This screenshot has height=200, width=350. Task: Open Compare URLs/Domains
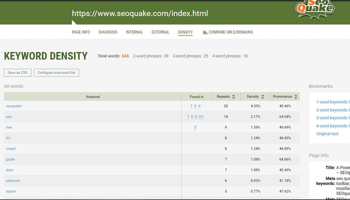point(230,32)
